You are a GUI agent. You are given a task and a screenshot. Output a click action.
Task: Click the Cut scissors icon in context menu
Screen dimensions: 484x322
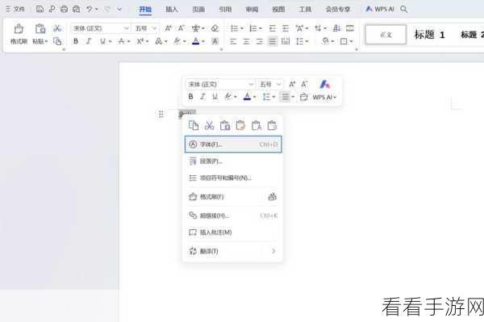coord(209,125)
